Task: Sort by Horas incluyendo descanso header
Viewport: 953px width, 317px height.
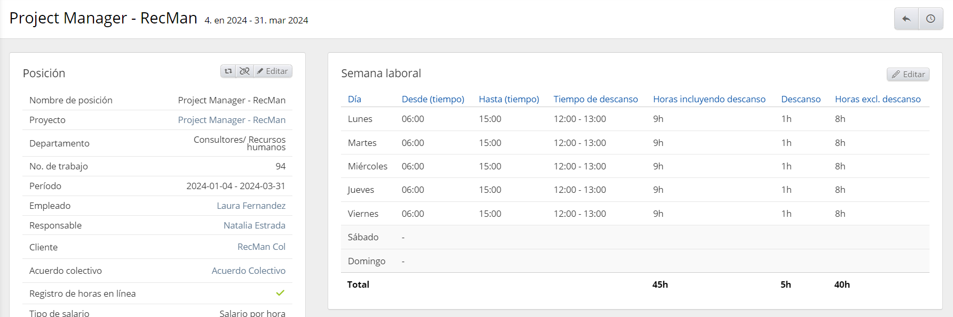Action: click(x=709, y=99)
